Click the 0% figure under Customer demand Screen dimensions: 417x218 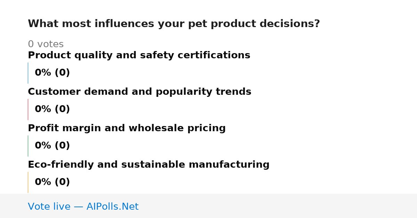pos(43,109)
